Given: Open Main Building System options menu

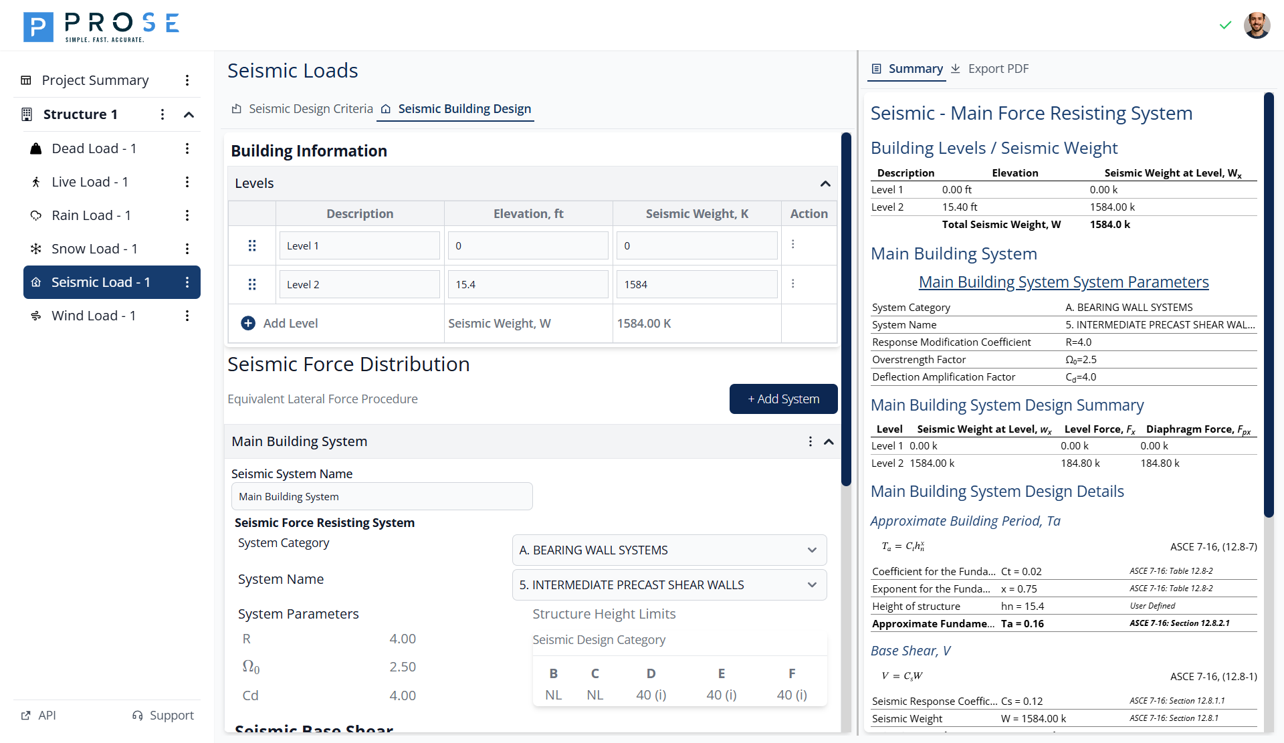Looking at the screenshot, I should (x=810, y=441).
